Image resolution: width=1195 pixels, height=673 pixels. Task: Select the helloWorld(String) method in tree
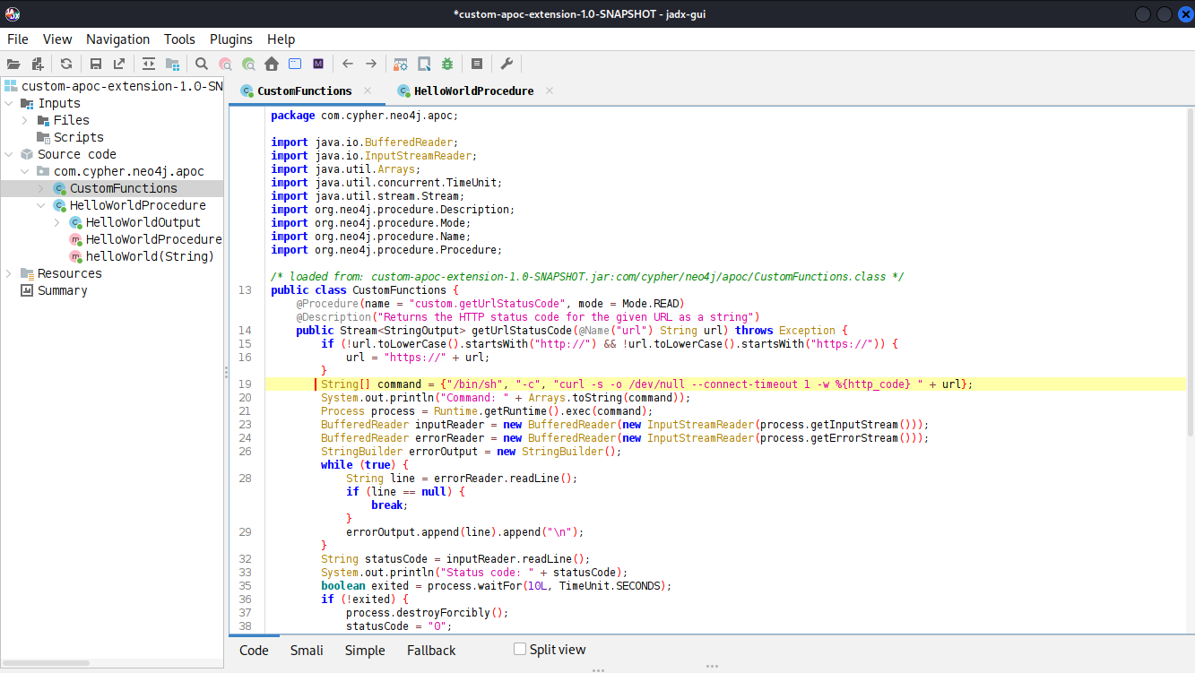[x=150, y=256]
